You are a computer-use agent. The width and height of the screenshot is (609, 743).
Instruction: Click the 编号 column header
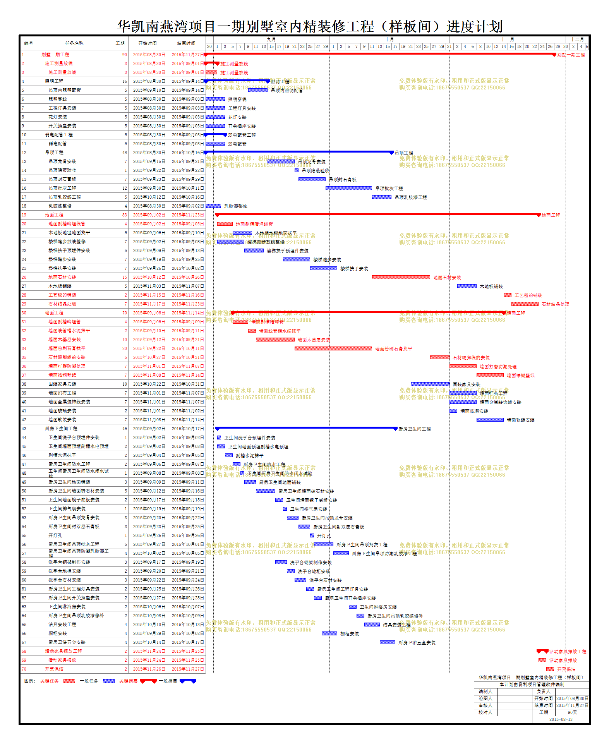(28, 43)
